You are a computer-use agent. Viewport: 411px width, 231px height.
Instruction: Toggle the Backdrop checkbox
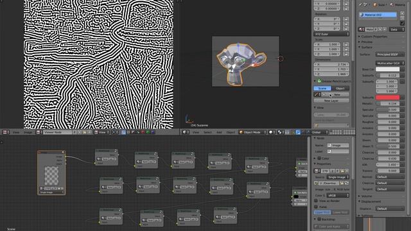pos(319,219)
